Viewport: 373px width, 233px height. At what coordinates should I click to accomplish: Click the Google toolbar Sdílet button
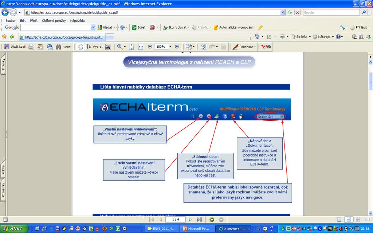(x=139, y=27)
